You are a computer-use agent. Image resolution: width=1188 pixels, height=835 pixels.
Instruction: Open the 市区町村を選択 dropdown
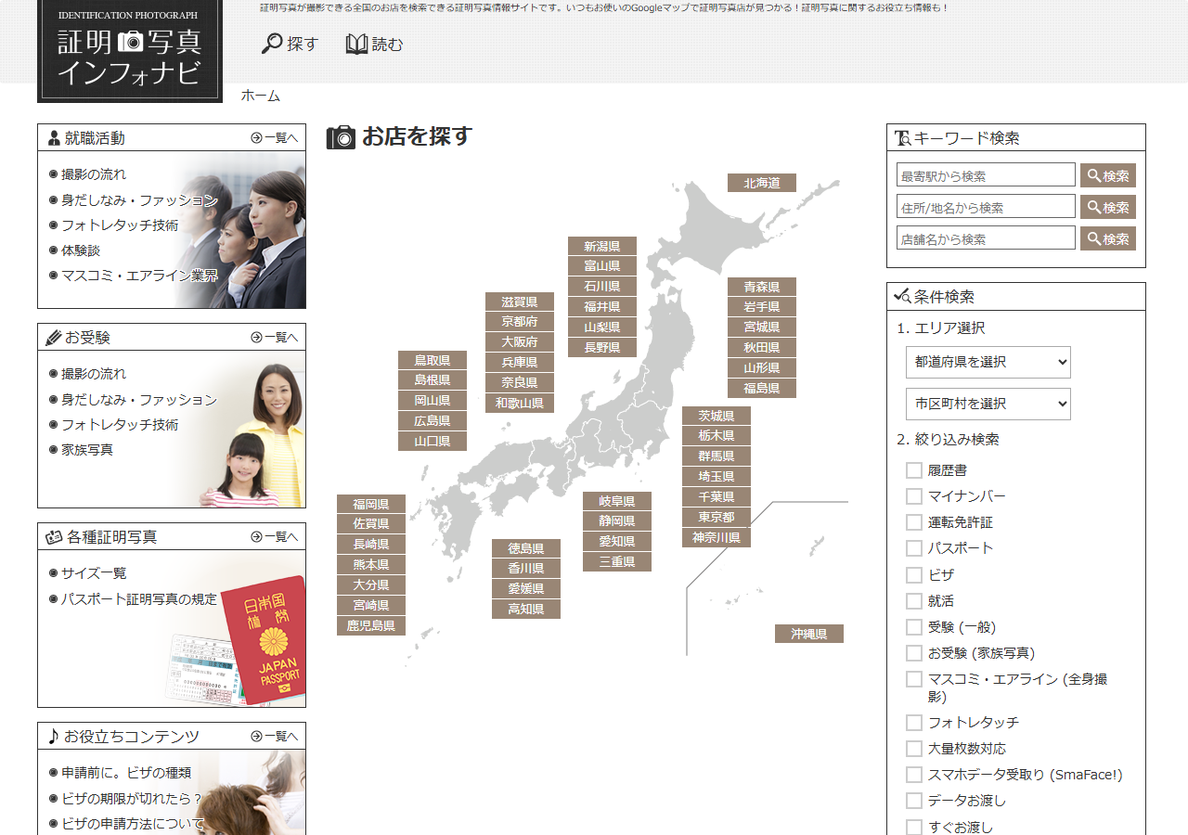click(x=988, y=404)
